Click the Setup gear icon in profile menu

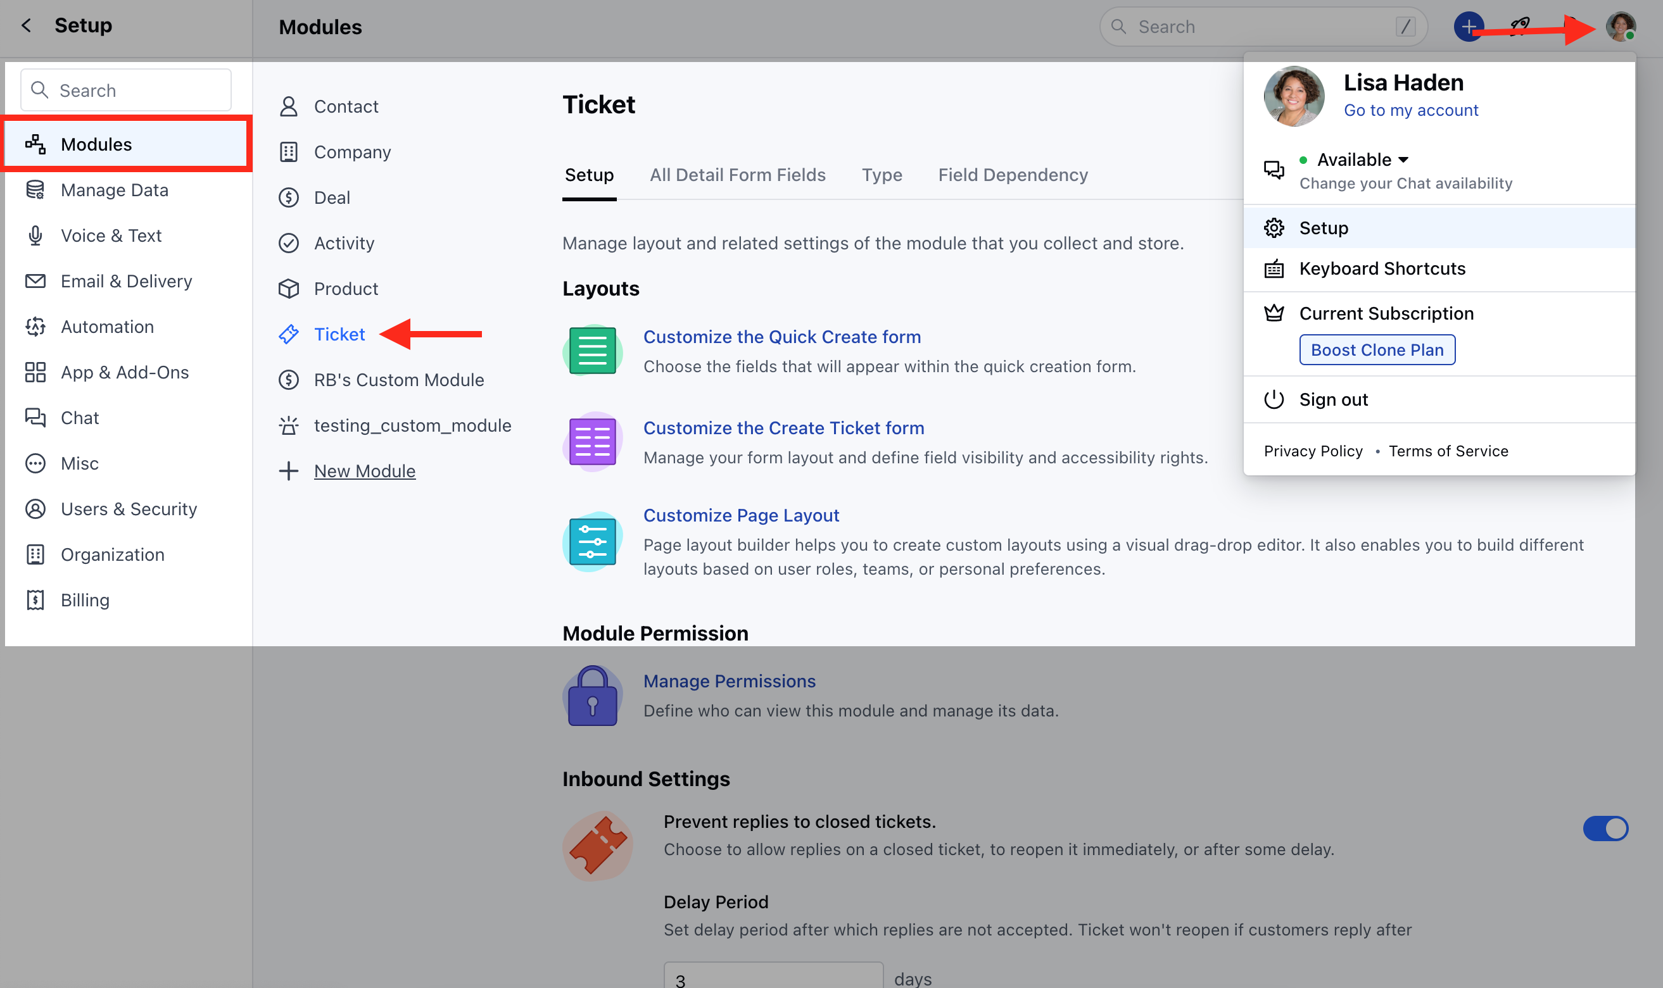click(x=1274, y=228)
